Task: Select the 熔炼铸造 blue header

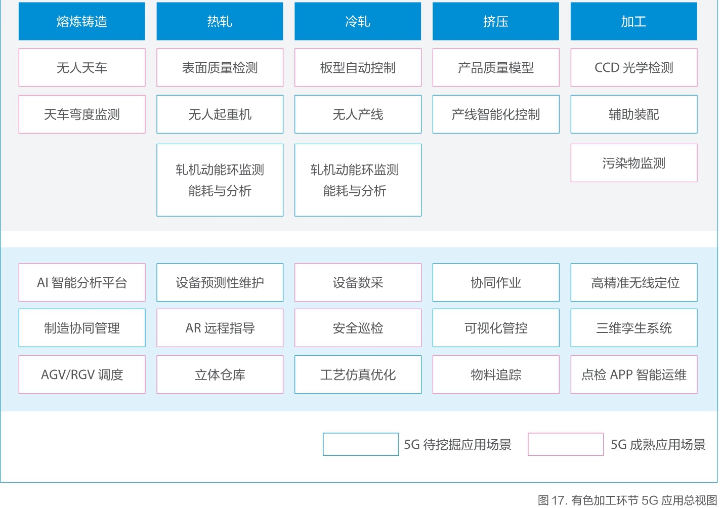Action: point(81,21)
